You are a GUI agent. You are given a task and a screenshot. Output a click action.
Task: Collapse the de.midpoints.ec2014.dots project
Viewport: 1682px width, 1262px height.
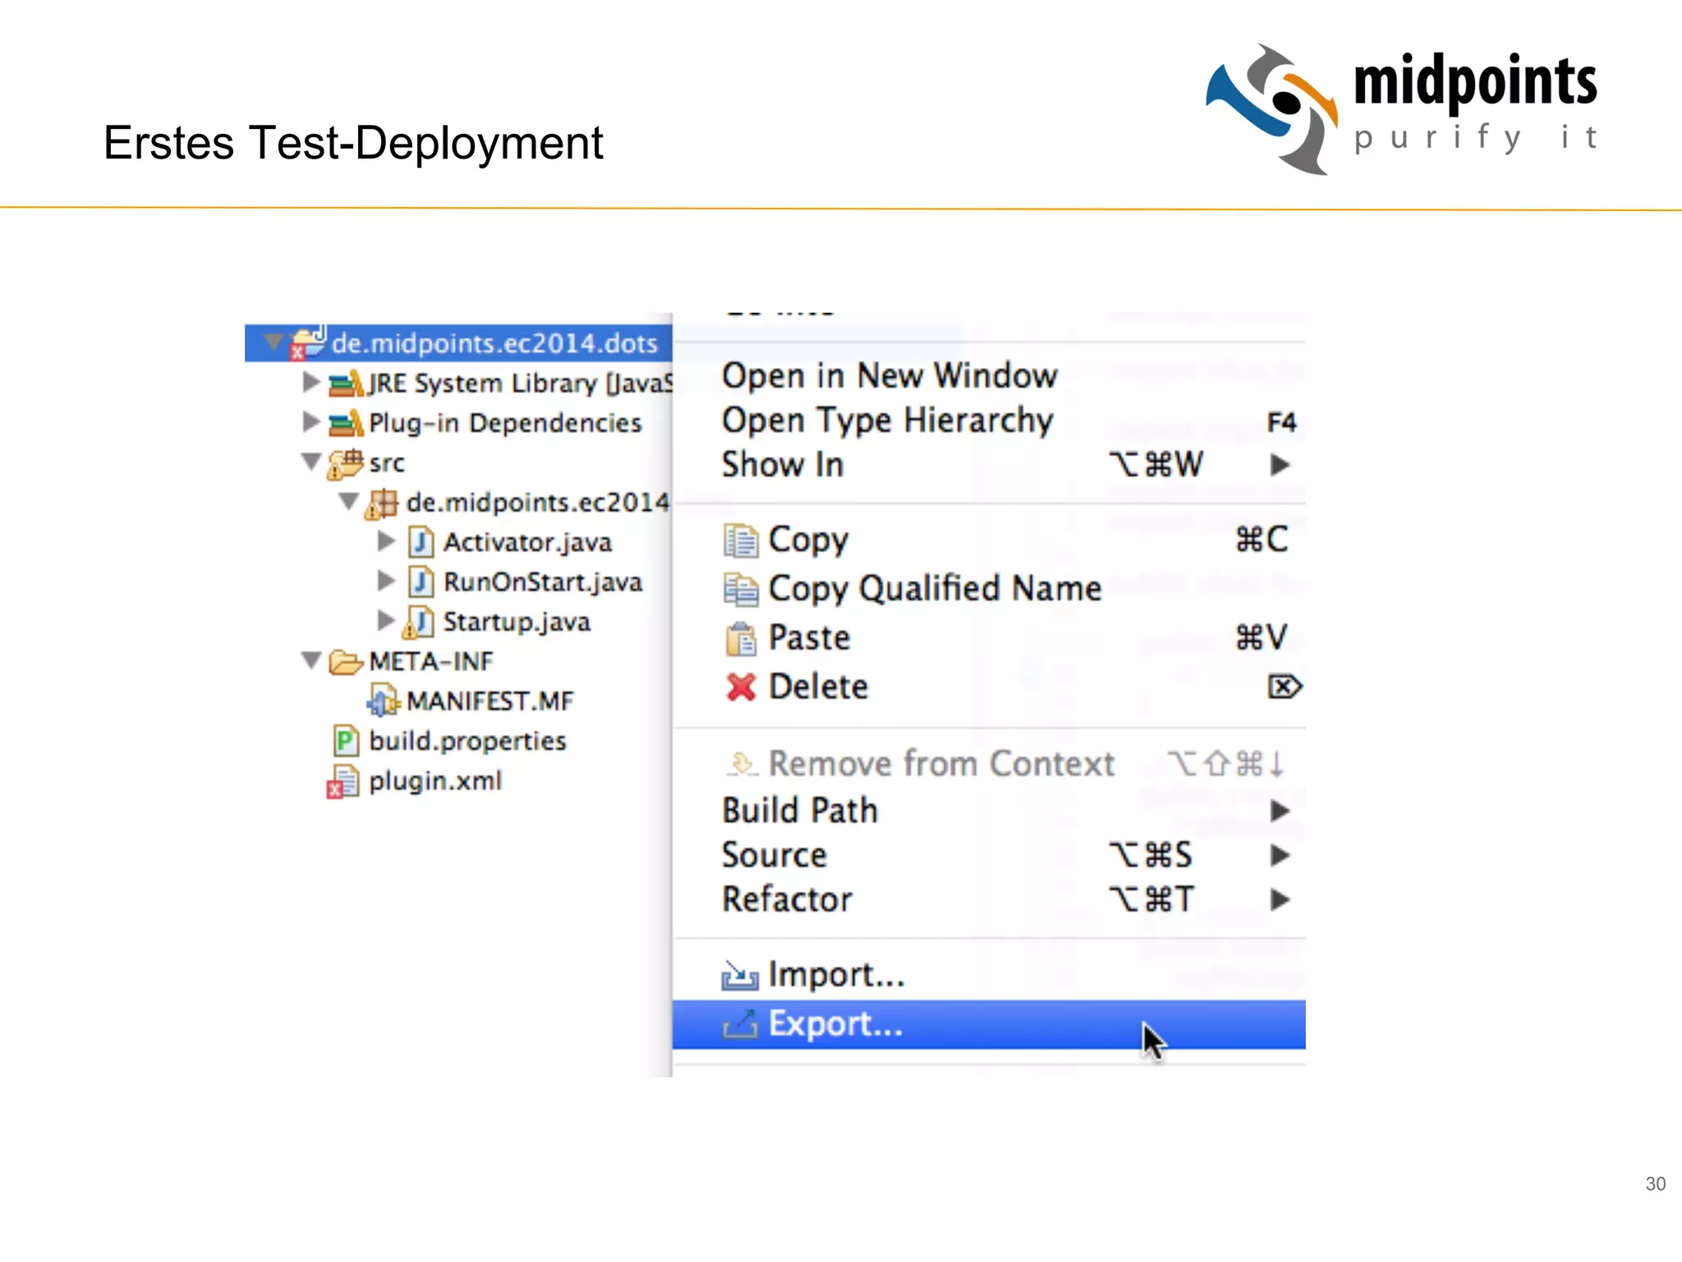tap(273, 341)
